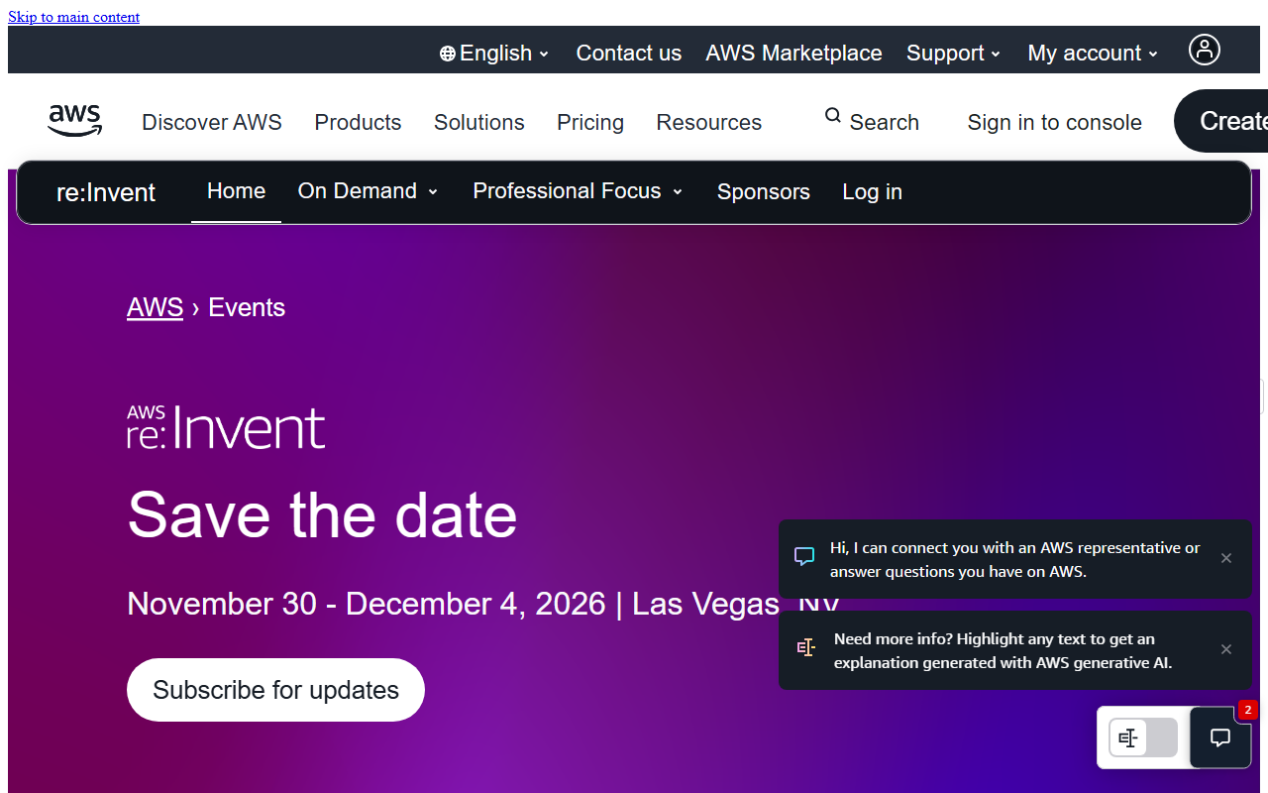Open the Discover AWS menu
The height and width of the screenshot is (793, 1268).
(x=212, y=122)
